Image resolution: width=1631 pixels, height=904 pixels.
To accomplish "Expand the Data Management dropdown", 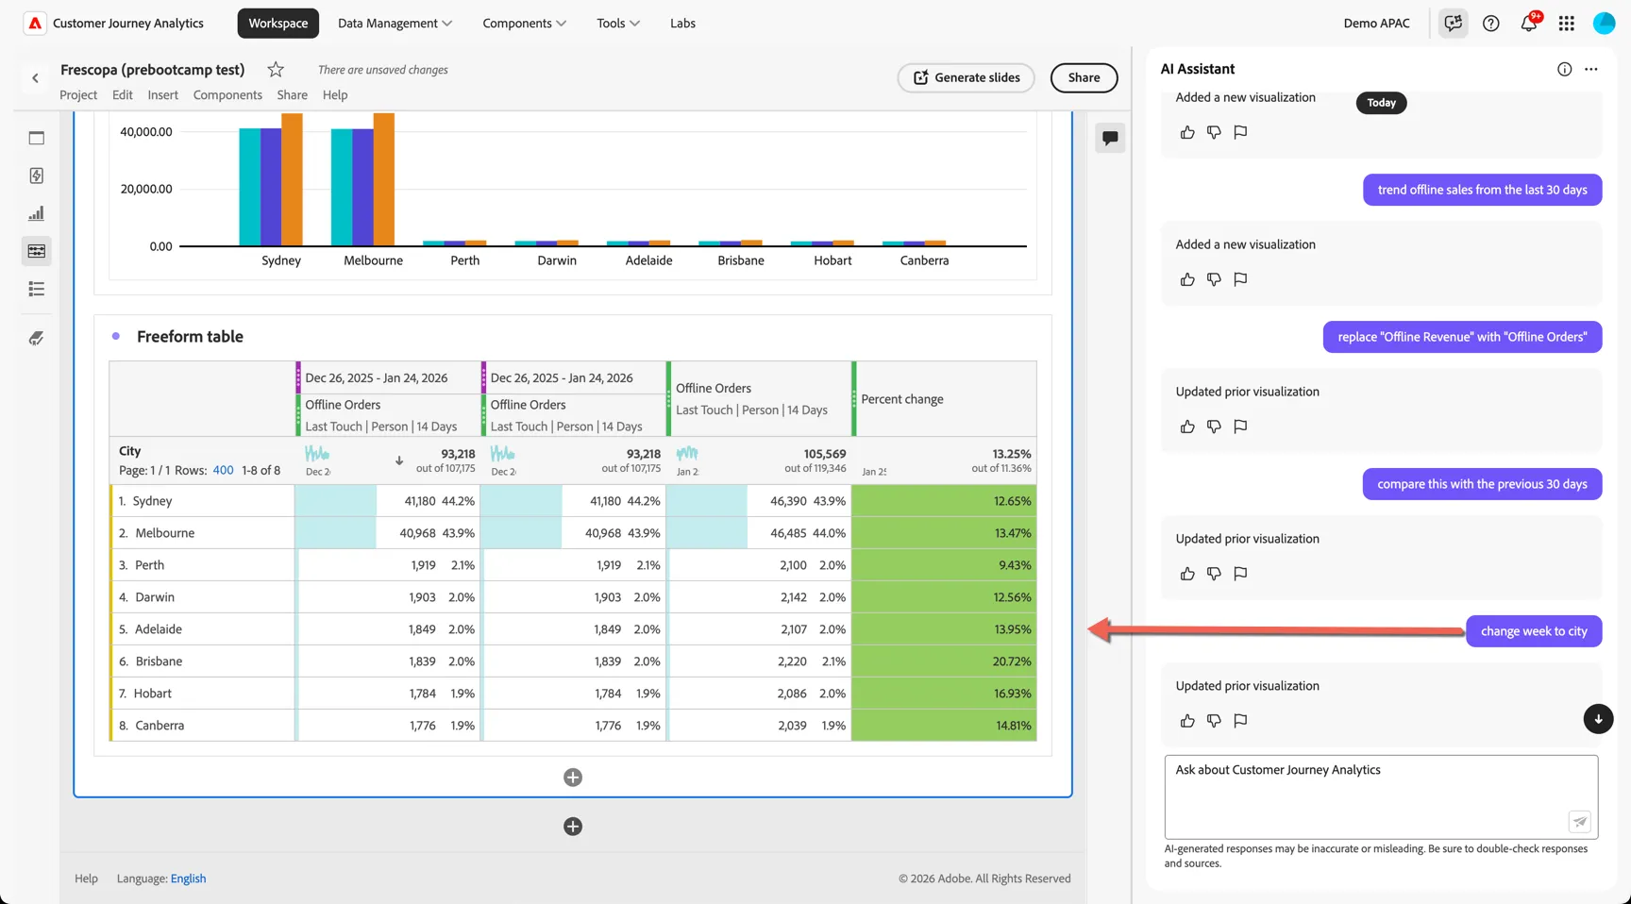I will click(395, 23).
